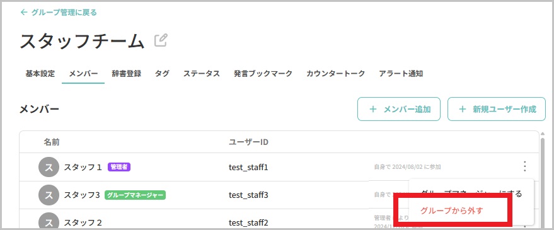Choose the グループマネージャーにする menu option
The width and height of the screenshot is (554, 230).
(x=471, y=193)
